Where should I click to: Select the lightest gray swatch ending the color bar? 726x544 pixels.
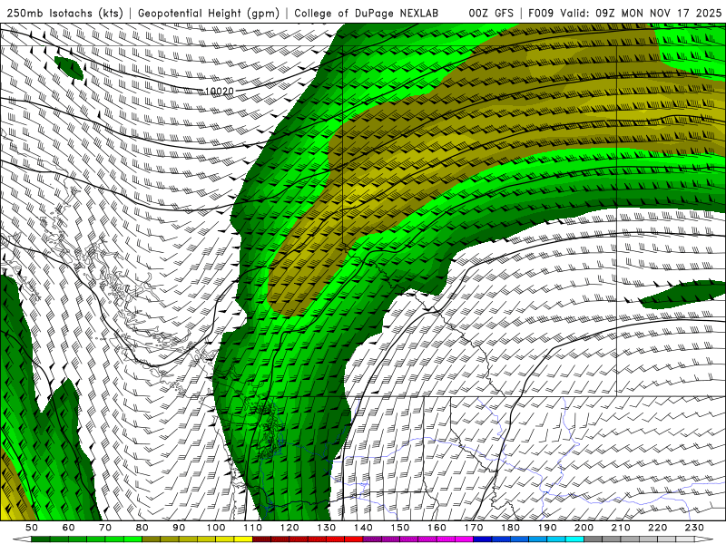coord(685,539)
